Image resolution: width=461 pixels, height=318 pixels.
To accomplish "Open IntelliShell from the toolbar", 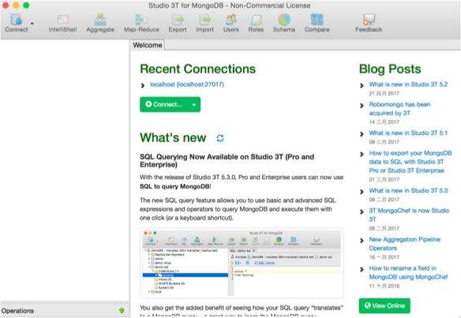I will tap(62, 23).
